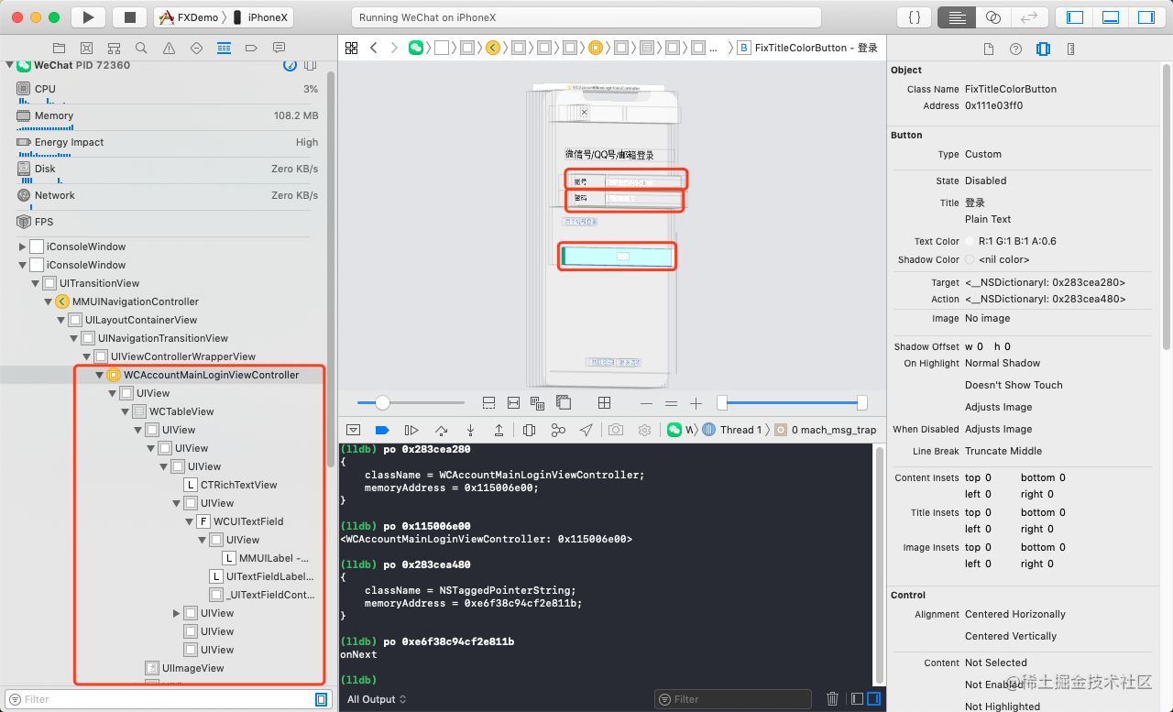Open the Find navigator magnifier icon
The image size is (1173, 712).
click(141, 48)
